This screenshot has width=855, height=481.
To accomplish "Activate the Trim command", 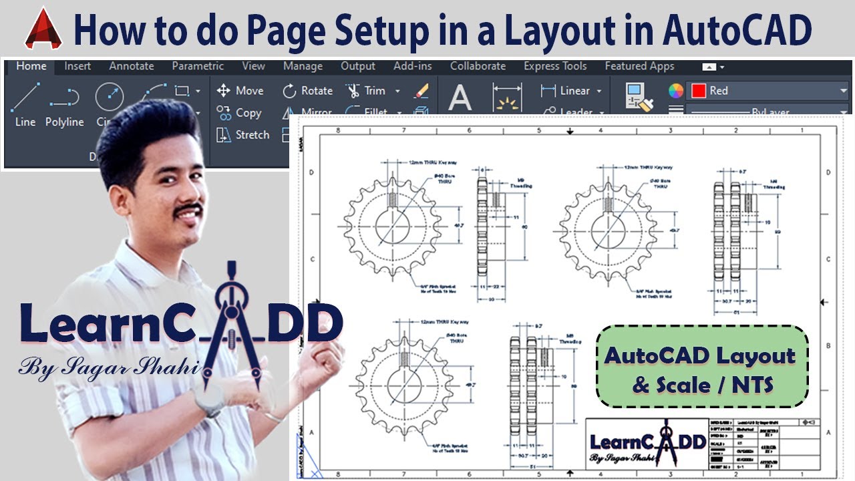I will pos(366,91).
